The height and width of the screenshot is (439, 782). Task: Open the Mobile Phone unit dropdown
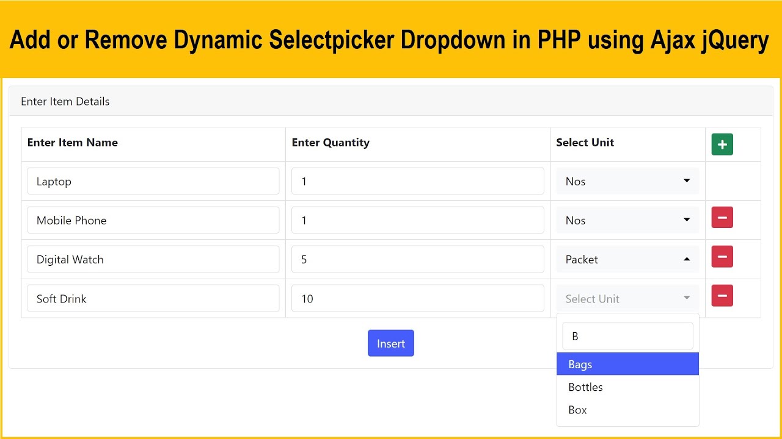627,220
